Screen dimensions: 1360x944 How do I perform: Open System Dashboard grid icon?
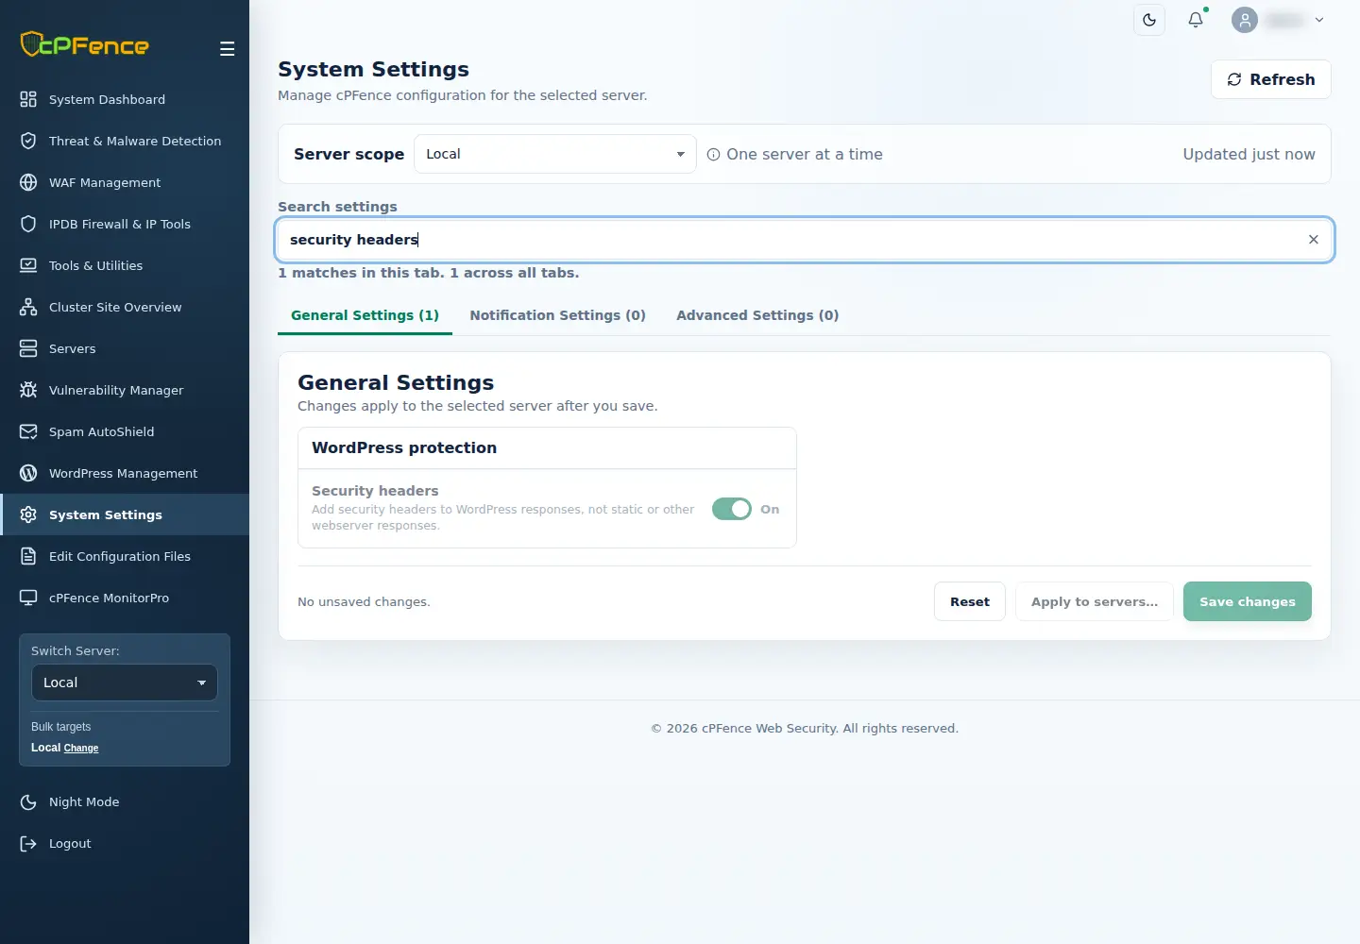pos(28,99)
